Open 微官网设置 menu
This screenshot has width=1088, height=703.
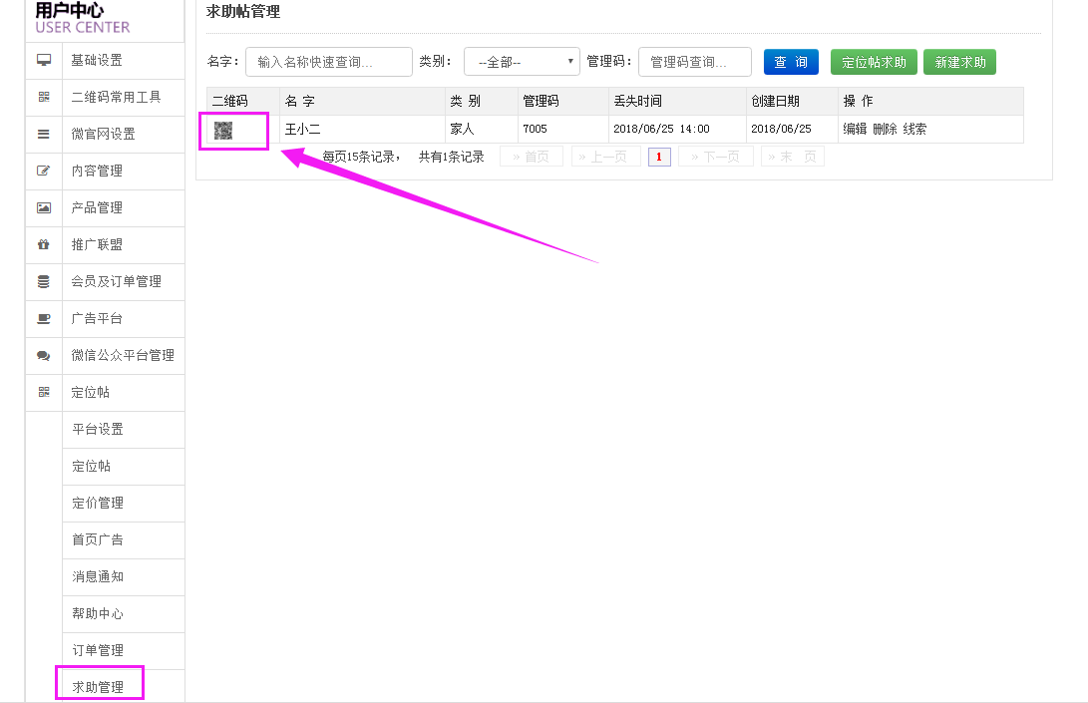click(106, 134)
